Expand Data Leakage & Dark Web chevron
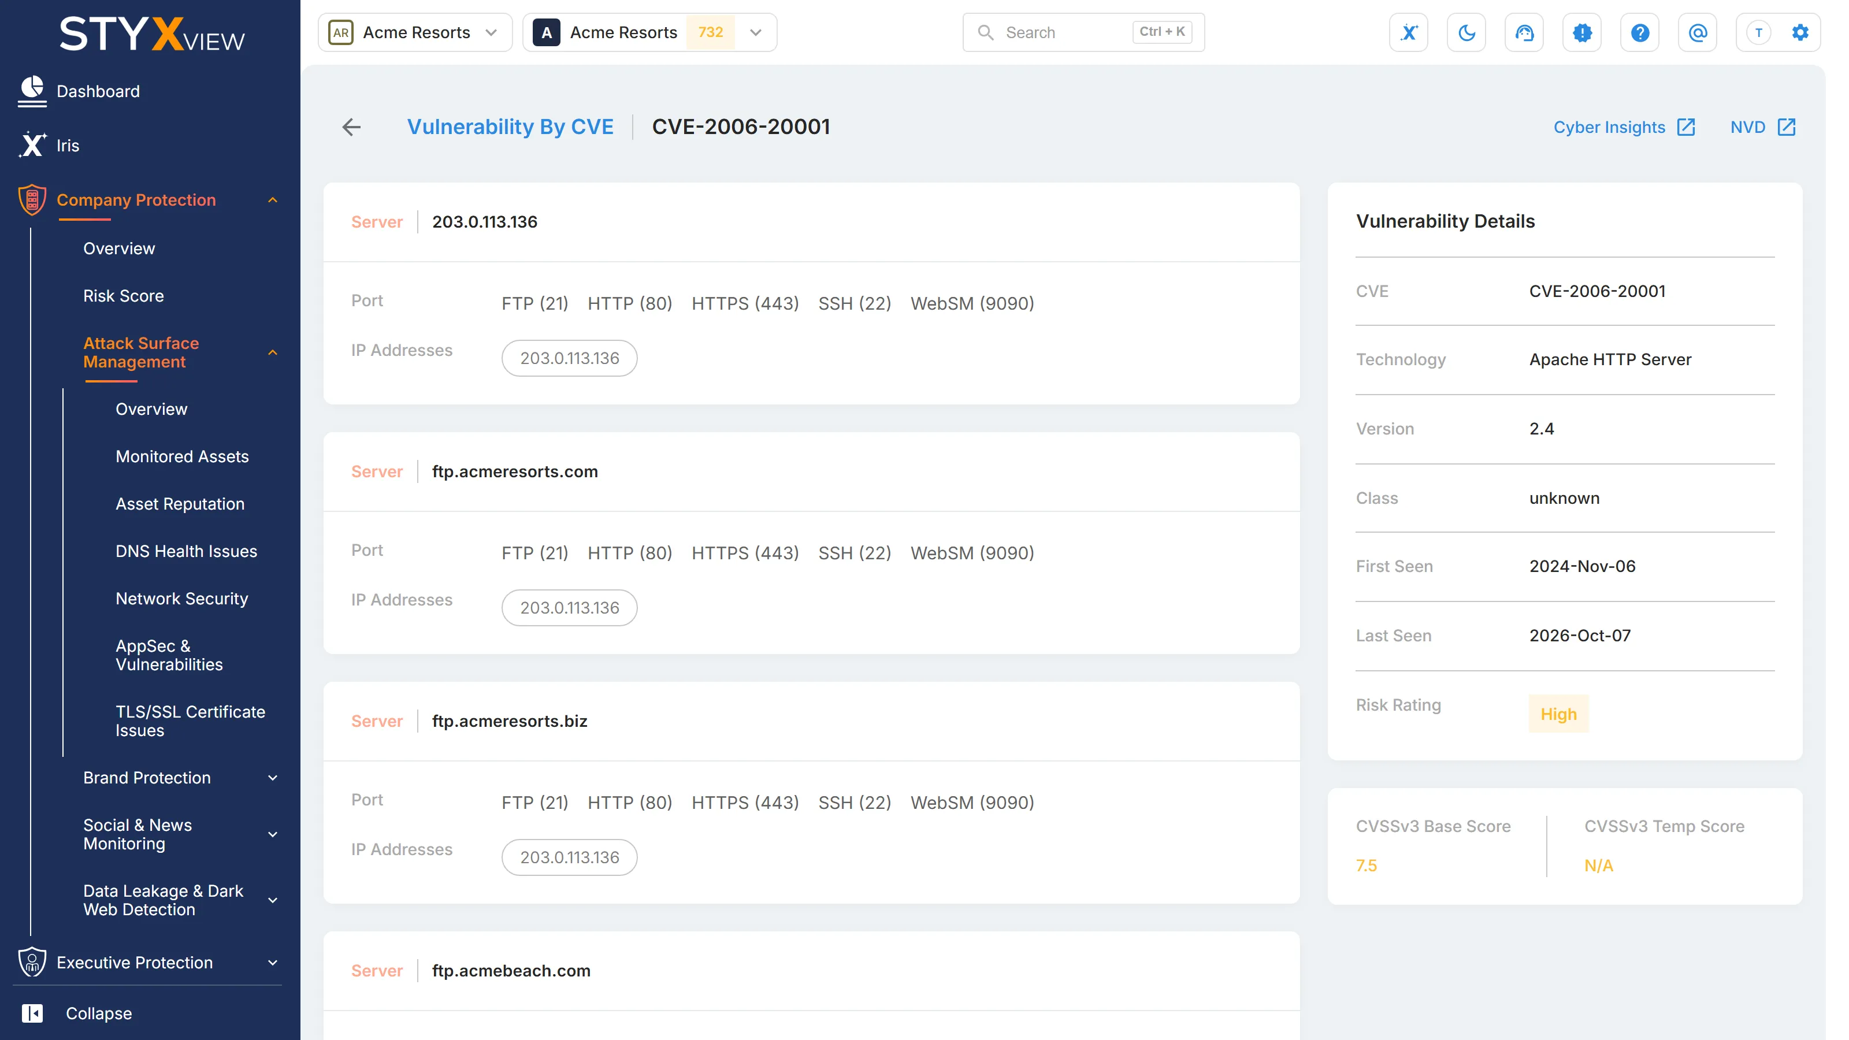1849x1040 pixels. (273, 901)
